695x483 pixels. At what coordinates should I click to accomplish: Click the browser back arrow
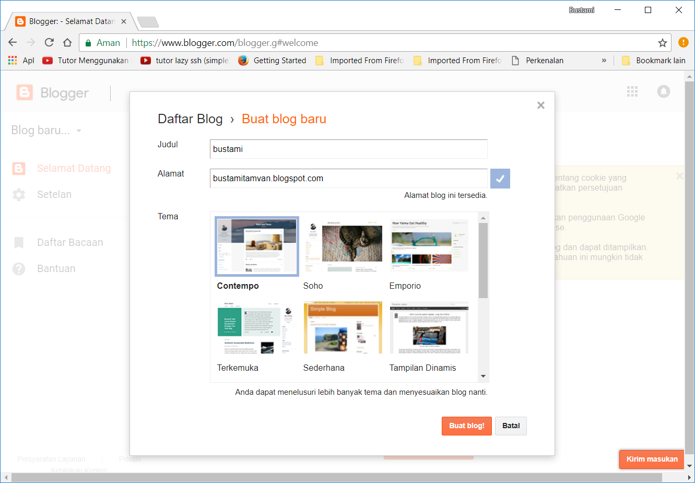click(13, 43)
